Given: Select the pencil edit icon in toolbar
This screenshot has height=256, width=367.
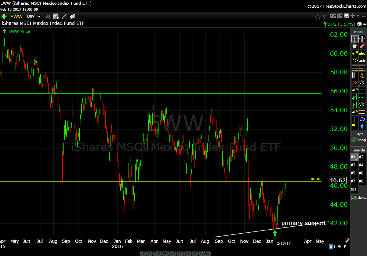Looking at the screenshot, I should pyautogui.click(x=65, y=16).
